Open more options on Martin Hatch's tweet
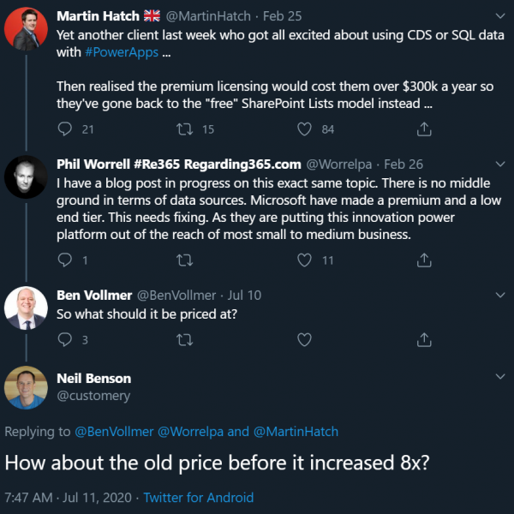514x514 pixels. pyautogui.click(x=500, y=15)
